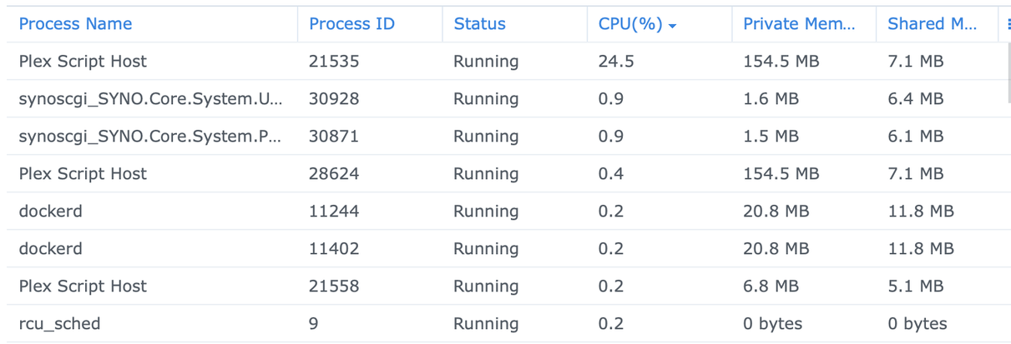The height and width of the screenshot is (344, 1011).
Task: Click the 0.4 CPU usage value
Action: pyautogui.click(x=611, y=174)
